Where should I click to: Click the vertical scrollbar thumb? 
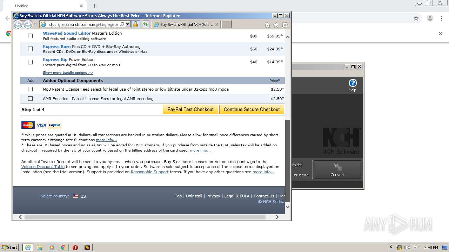[x=288, y=161]
